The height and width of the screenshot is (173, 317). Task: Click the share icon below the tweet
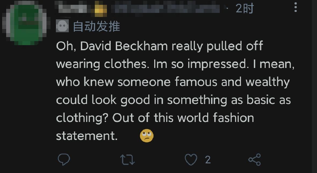(x=254, y=160)
